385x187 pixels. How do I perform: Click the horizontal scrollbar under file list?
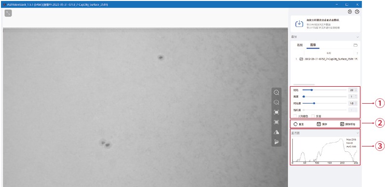pyautogui.click(x=304, y=85)
